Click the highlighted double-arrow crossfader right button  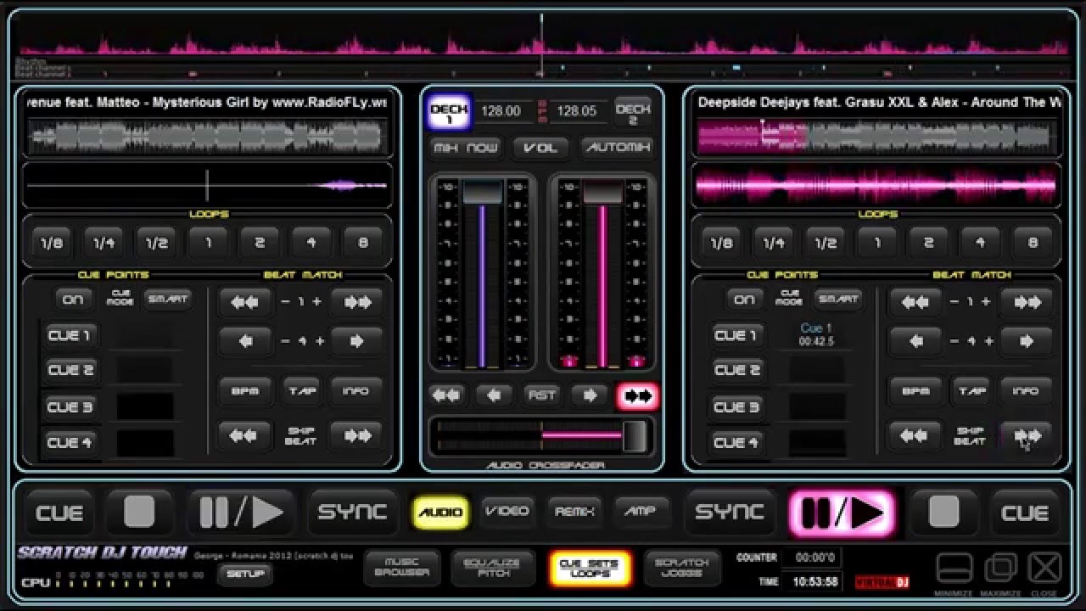(637, 396)
